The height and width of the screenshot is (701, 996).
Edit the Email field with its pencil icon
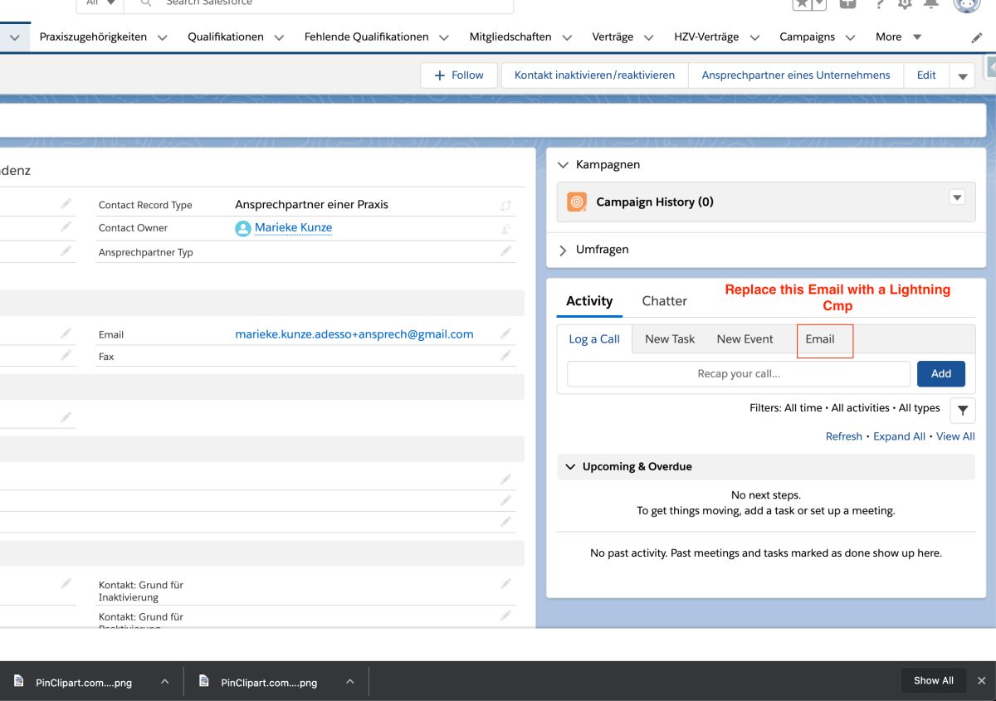[505, 333]
